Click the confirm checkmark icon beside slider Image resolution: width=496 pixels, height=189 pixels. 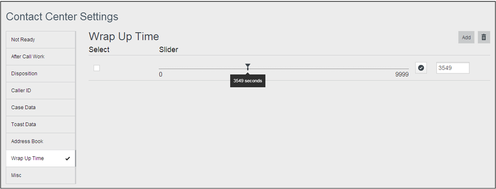coord(421,68)
